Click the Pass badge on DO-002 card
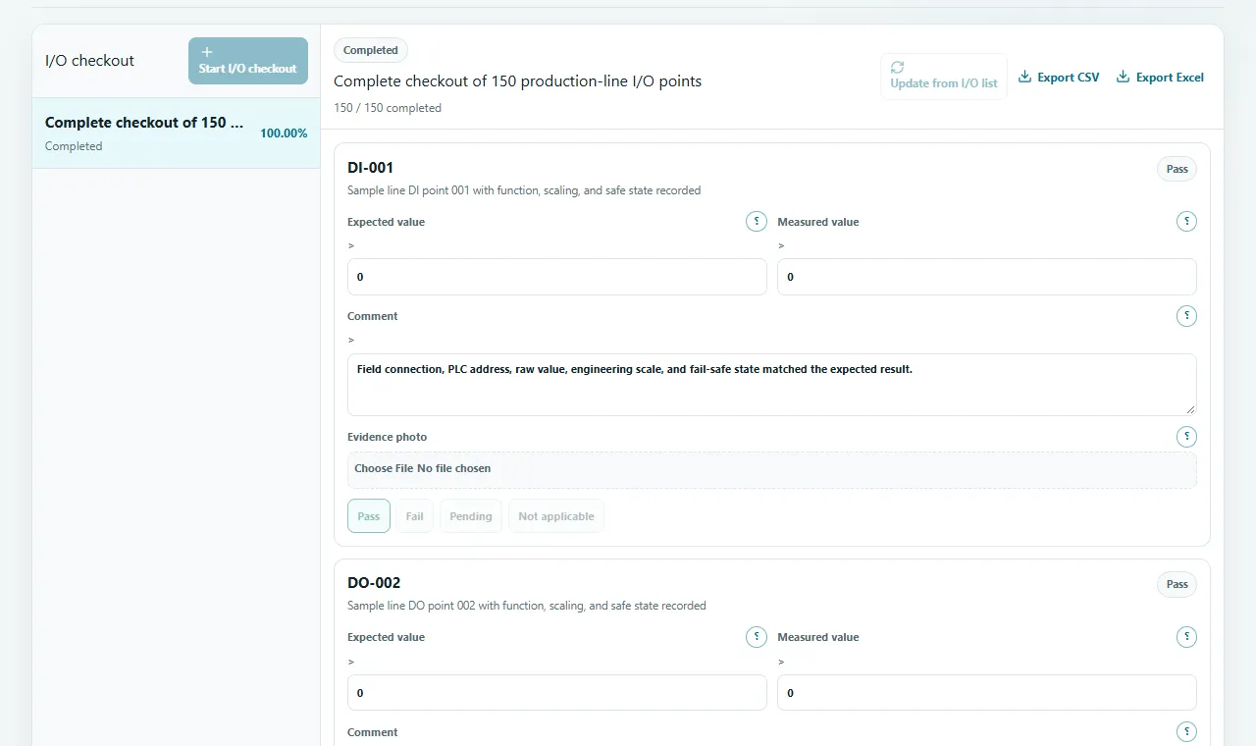This screenshot has height=746, width=1256. [1177, 584]
